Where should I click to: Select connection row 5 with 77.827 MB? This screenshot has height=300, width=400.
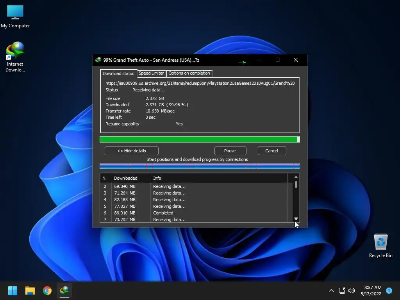tap(196, 206)
